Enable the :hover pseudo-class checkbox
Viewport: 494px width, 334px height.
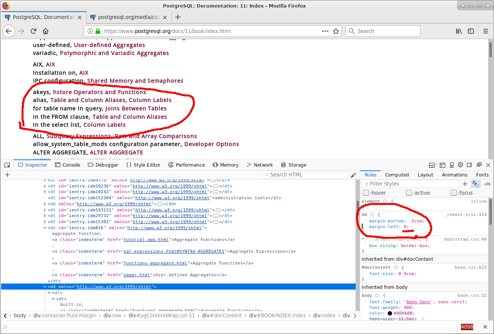[366, 193]
